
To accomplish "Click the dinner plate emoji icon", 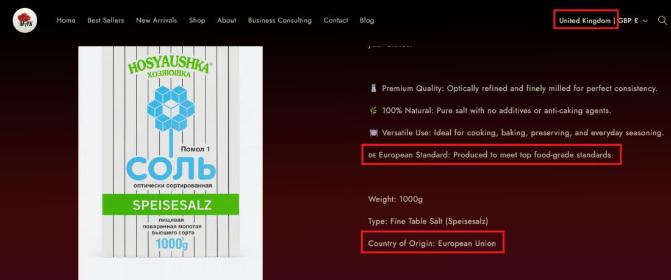I will tap(373, 133).
